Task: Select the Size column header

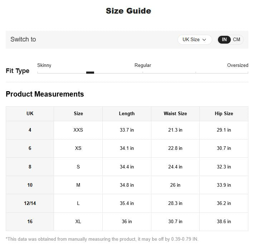Action: pyautogui.click(x=78, y=114)
